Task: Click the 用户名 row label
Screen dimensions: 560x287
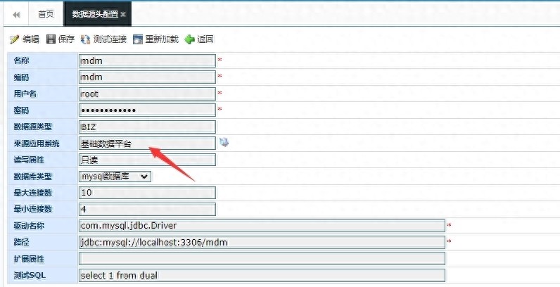Action: click(25, 94)
